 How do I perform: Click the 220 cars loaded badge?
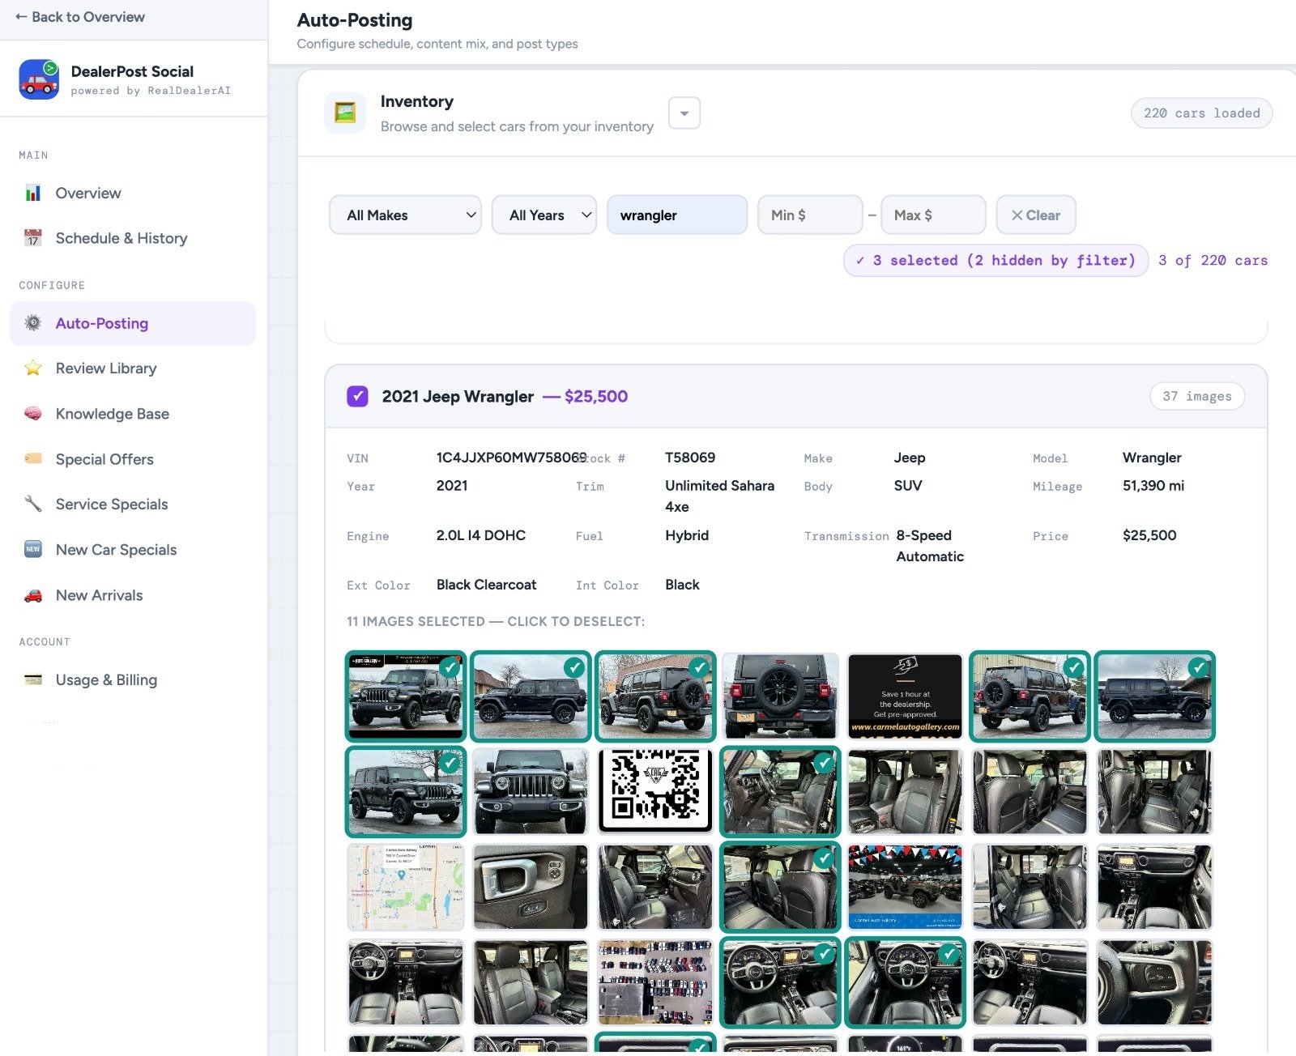1201,113
